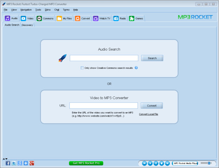Play the track in media player

coord(150,163)
